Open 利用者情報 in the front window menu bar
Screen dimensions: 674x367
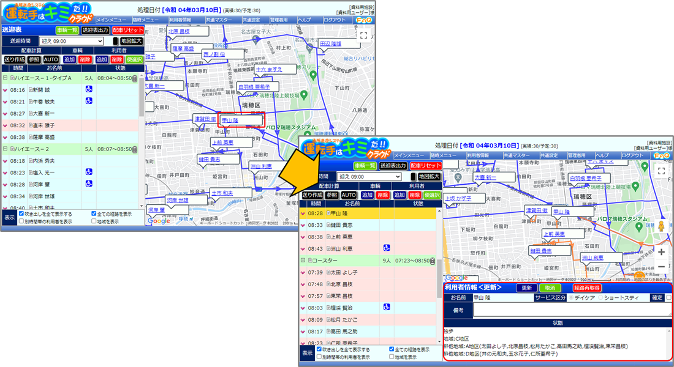(479, 155)
